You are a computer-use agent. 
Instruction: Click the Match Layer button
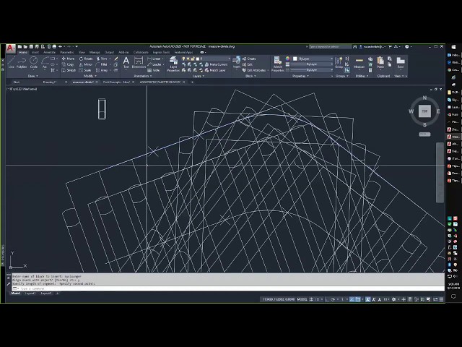tap(215, 70)
